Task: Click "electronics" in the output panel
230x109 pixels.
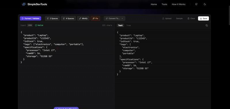Action: coord(131,47)
